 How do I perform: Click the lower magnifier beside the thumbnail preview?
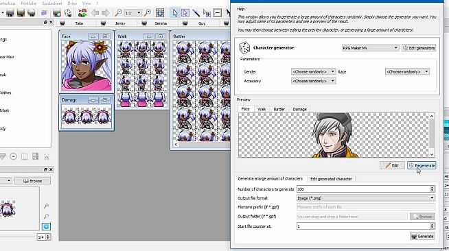tap(46, 216)
